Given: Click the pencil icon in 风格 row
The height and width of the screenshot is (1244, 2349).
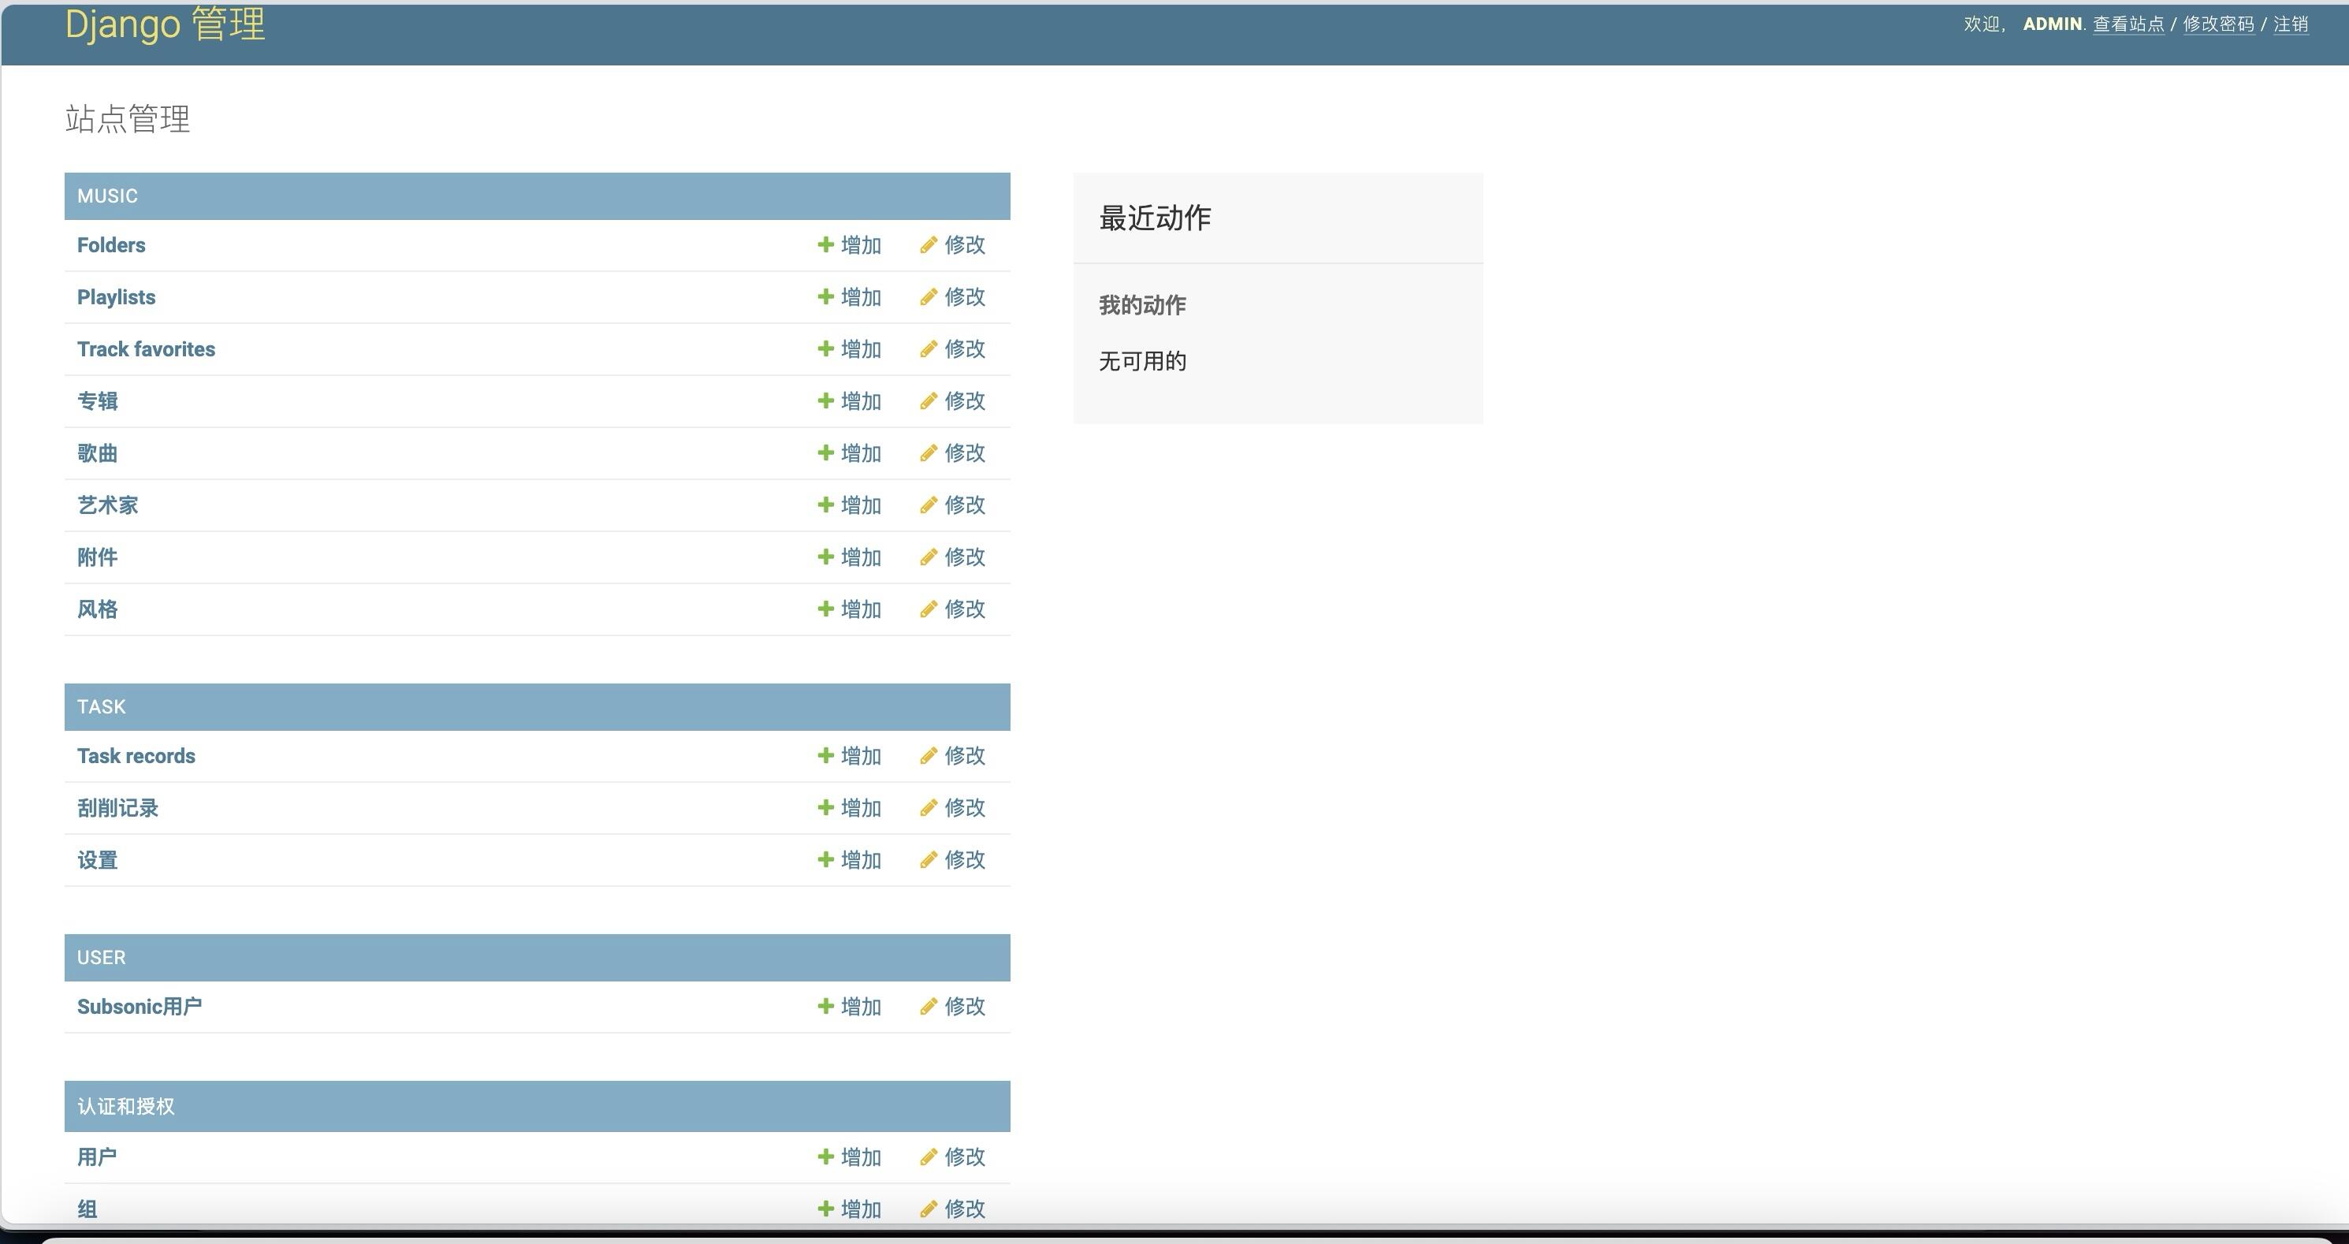Looking at the screenshot, I should point(929,609).
